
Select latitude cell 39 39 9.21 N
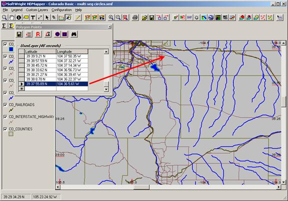coord(40,56)
